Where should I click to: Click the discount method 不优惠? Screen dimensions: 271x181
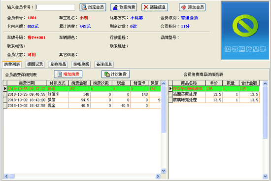tap(136, 18)
